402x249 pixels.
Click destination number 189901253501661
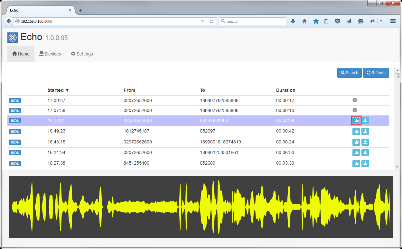[x=219, y=152]
